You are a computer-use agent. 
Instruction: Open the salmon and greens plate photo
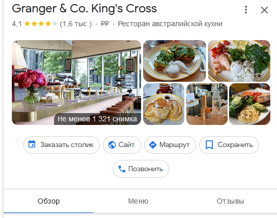tap(239, 61)
